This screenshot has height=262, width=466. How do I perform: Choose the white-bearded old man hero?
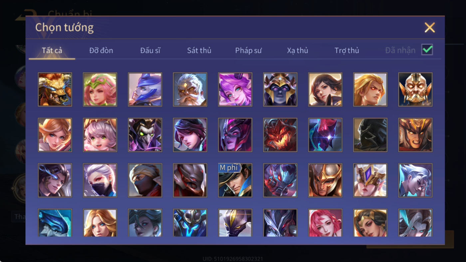[190, 90]
